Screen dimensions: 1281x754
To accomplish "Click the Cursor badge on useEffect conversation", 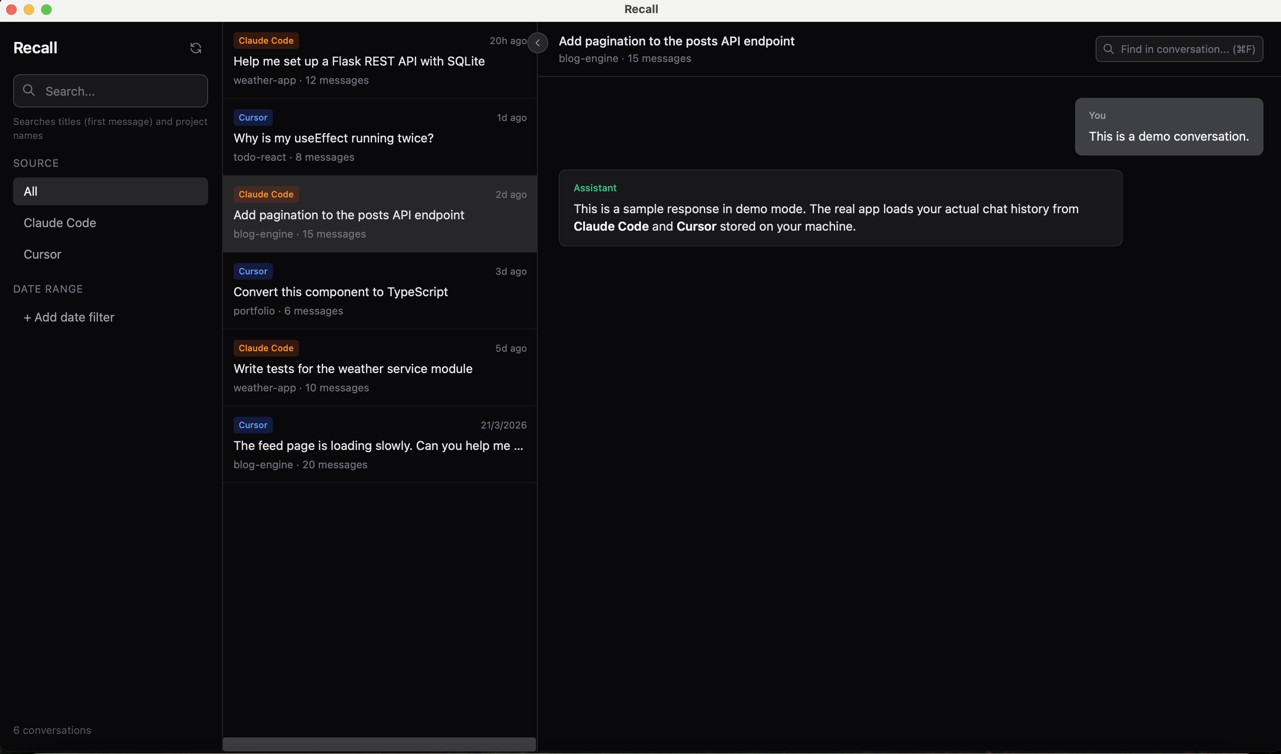I will tap(253, 118).
